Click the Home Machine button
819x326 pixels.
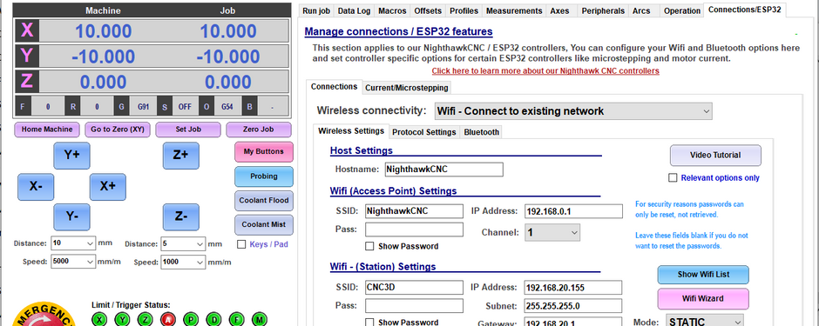(47, 130)
